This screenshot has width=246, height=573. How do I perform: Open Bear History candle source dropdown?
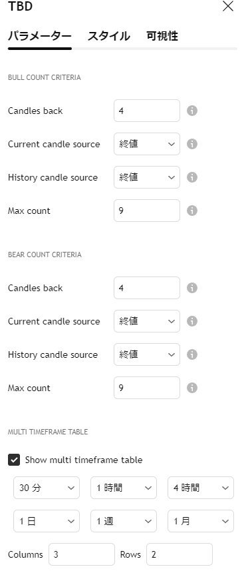click(147, 354)
